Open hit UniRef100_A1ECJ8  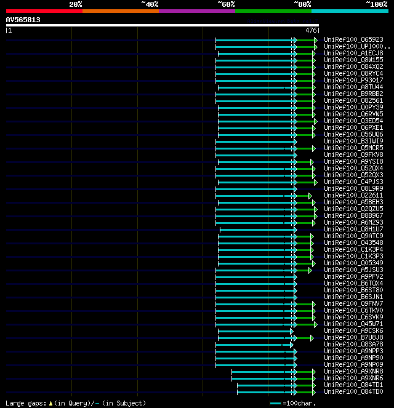(353, 53)
